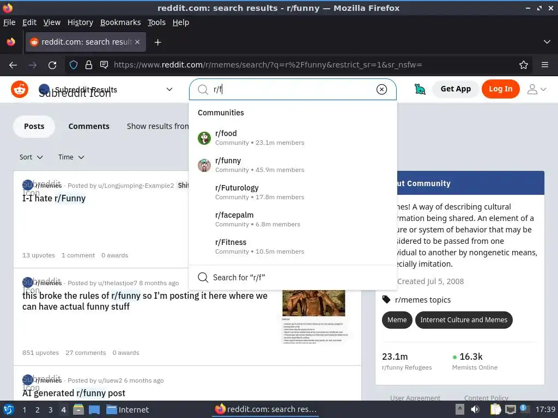558x418 pixels.
Task: Click the r/food community avatar
Action: click(204, 138)
